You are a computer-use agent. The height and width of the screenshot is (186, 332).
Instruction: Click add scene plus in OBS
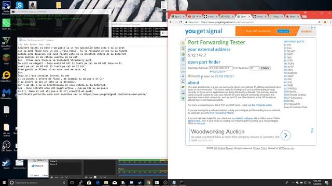pos(52,177)
